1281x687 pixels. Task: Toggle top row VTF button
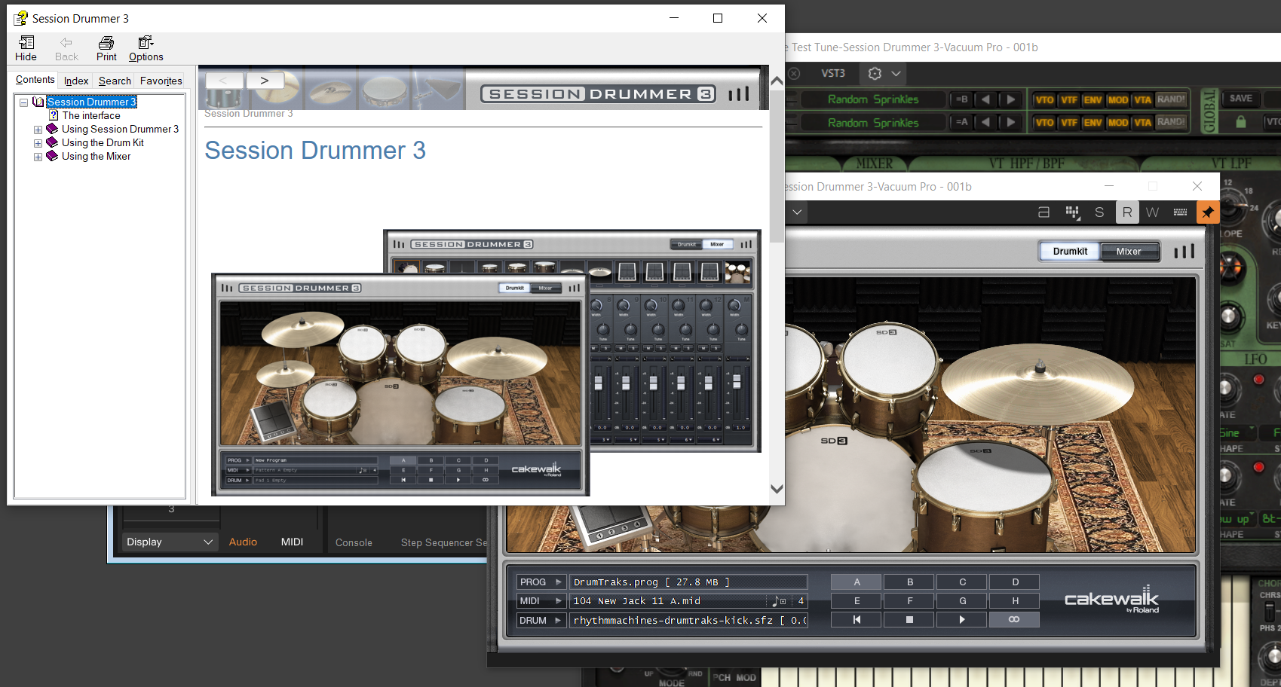(x=1069, y=99)
